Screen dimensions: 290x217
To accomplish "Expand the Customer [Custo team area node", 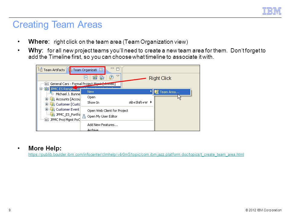I will (x=47, y=104).
